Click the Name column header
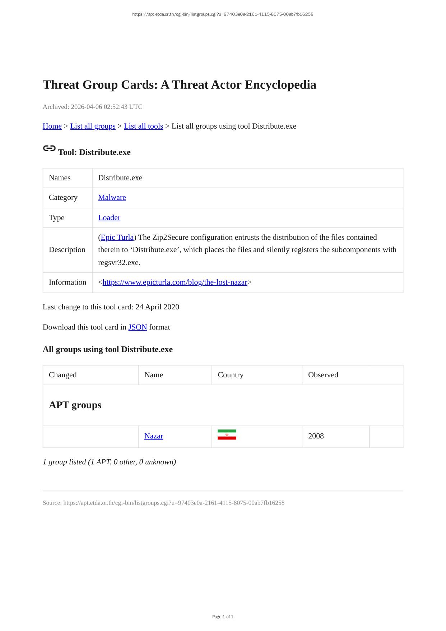 [x=153, y=375]
